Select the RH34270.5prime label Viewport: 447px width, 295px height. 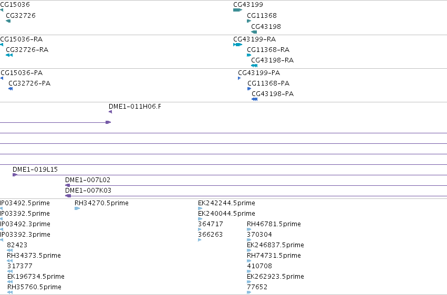[x=101, y=203]
